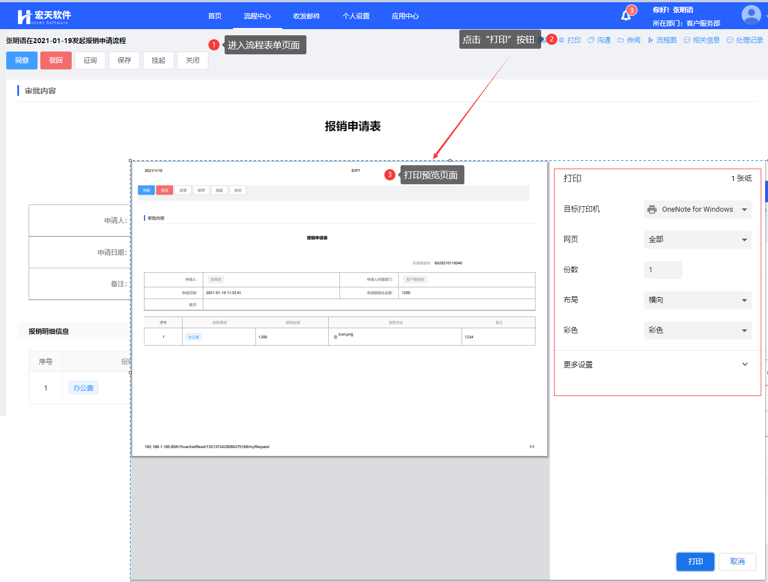Click the 申请人 label in the form
This screenshot has height=582, width=768.
pos(115,221)
